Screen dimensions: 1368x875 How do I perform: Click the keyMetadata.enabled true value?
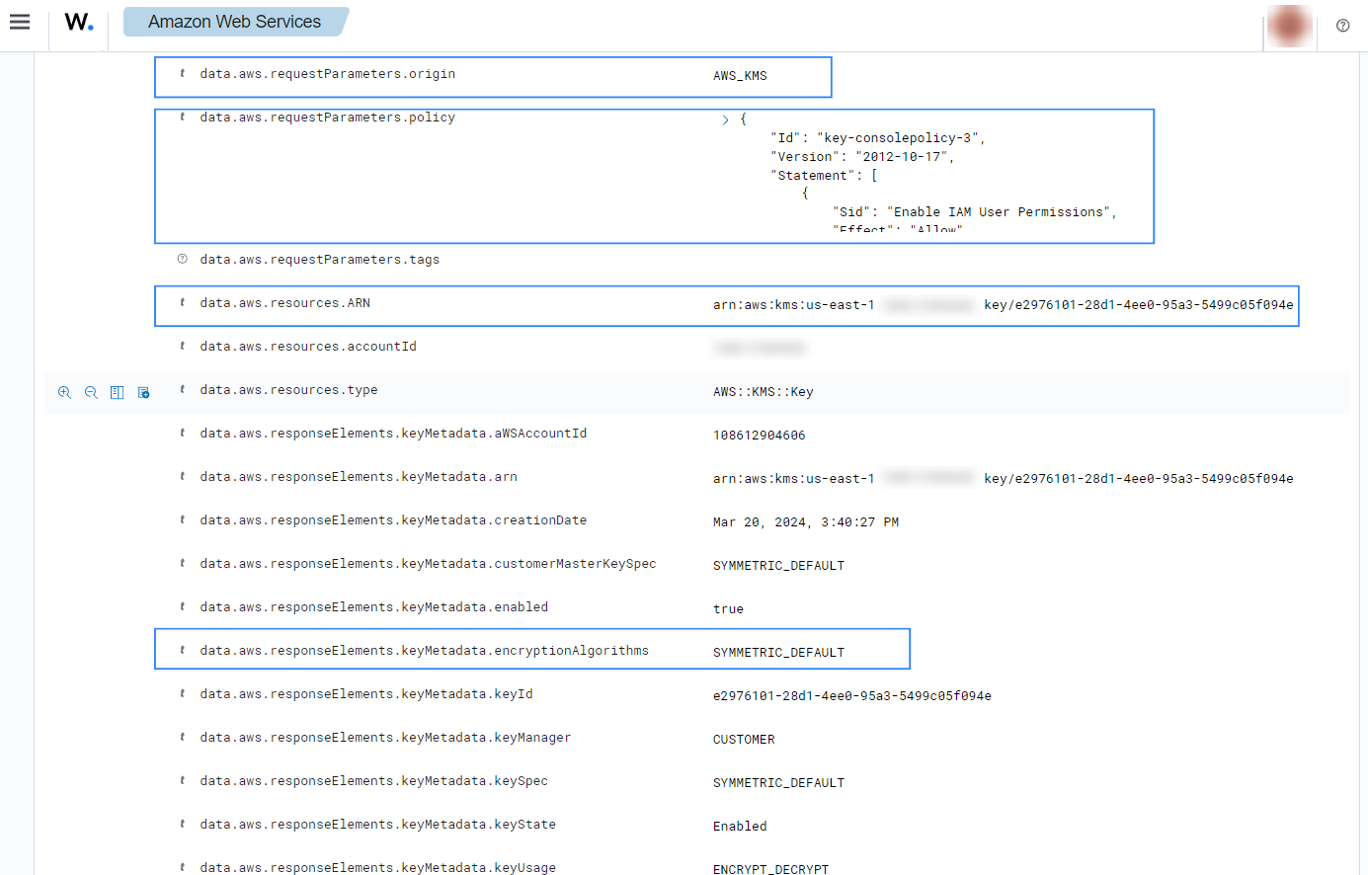pyautogui.click(x=728, y=609)
